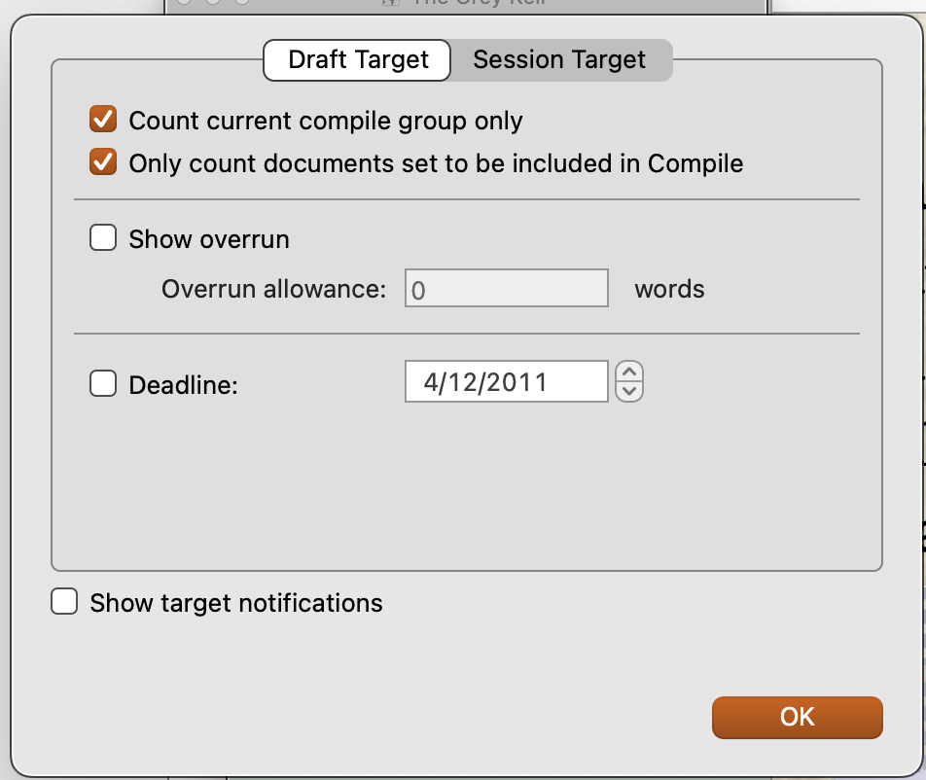Select the day 12 in deadline date
926x780 pixels.
[x=462, y=382]
